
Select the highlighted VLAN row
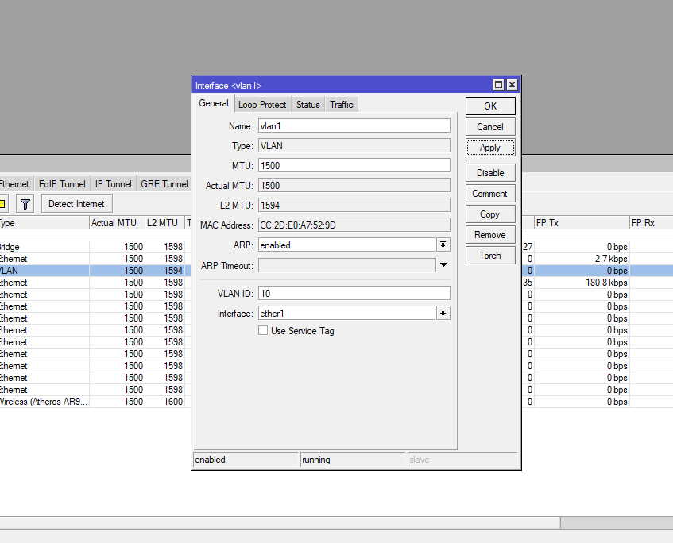pyautogui.click(x=95, y=271)
